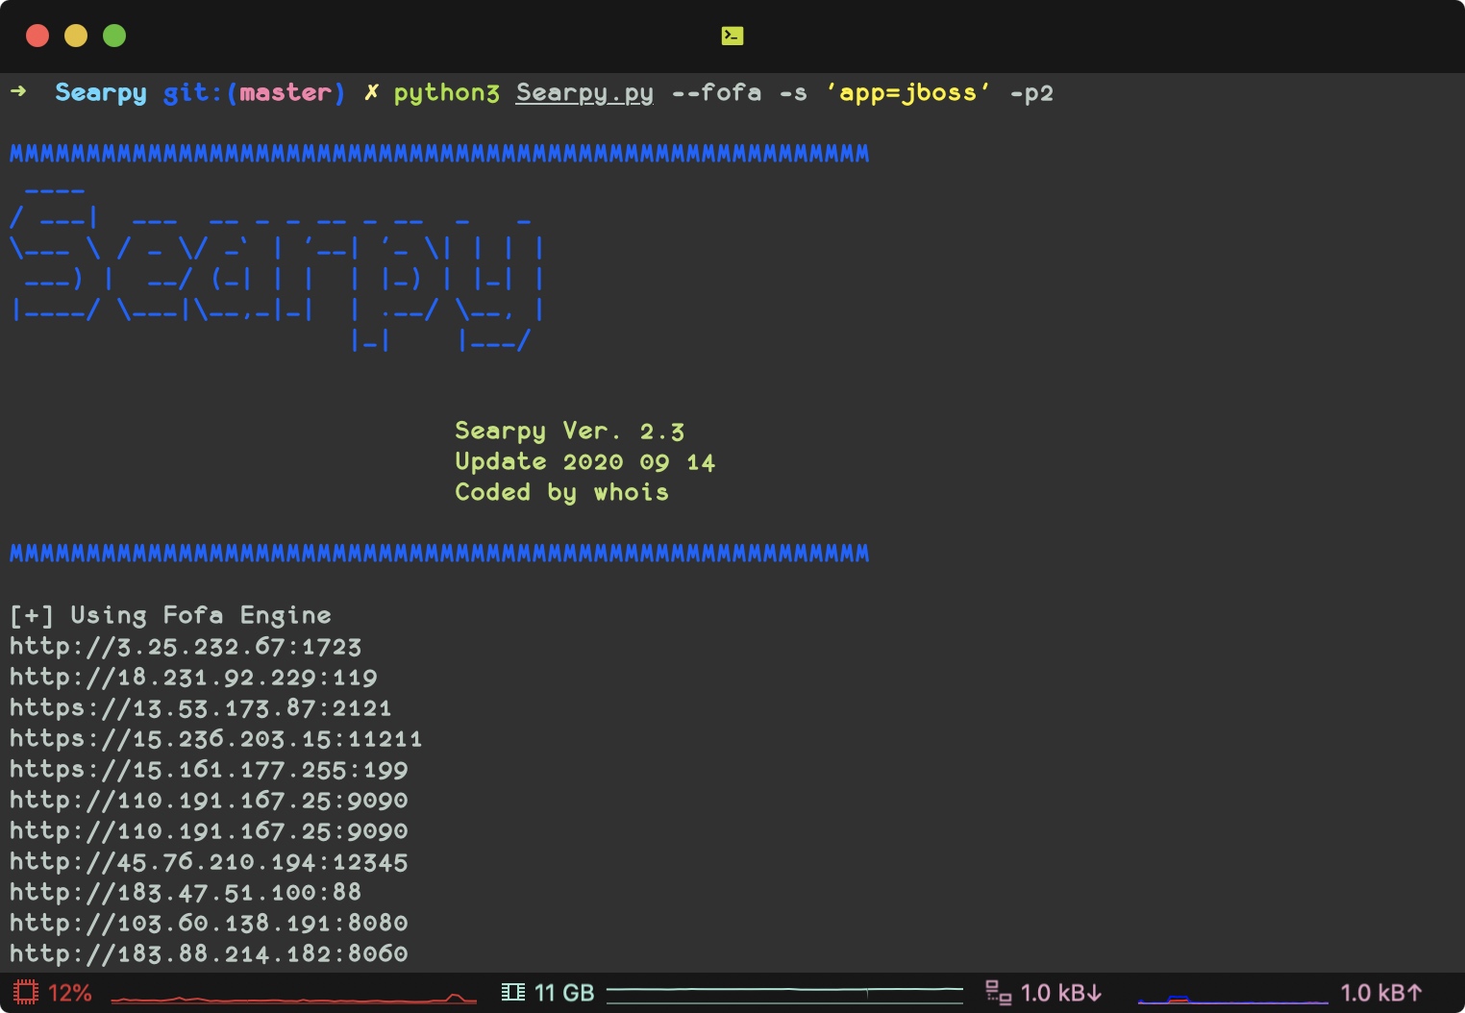Click the network upload graph
The height and width of the screenshot is (1013, 1465).
[x=1233, y=1000]
